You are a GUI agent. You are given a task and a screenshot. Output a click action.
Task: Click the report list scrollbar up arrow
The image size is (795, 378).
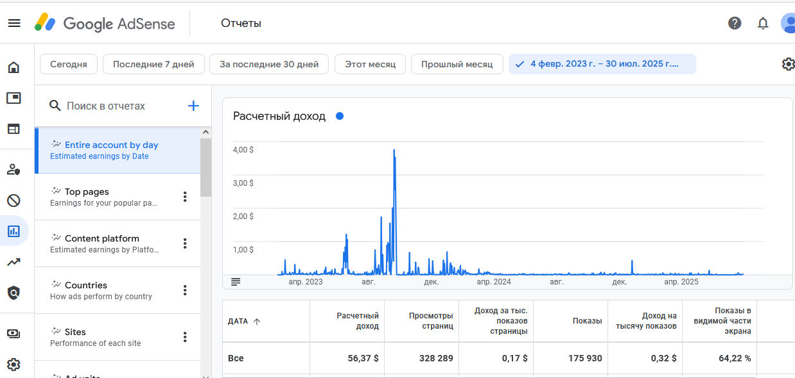(206, 132)
